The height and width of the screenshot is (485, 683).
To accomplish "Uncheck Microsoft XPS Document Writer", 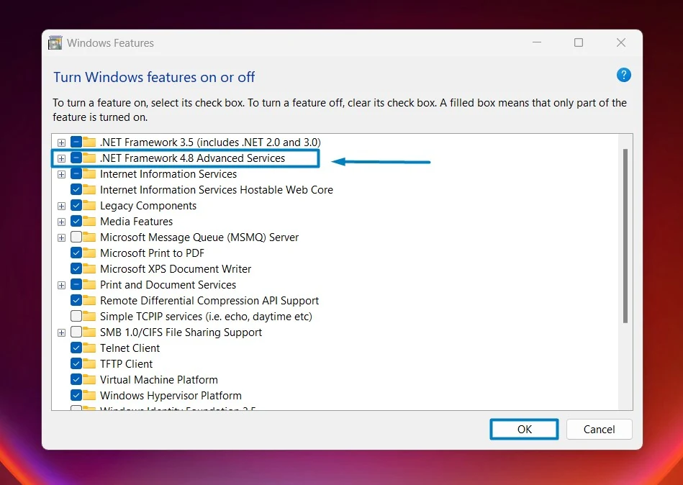I will [x=76, y=268].
